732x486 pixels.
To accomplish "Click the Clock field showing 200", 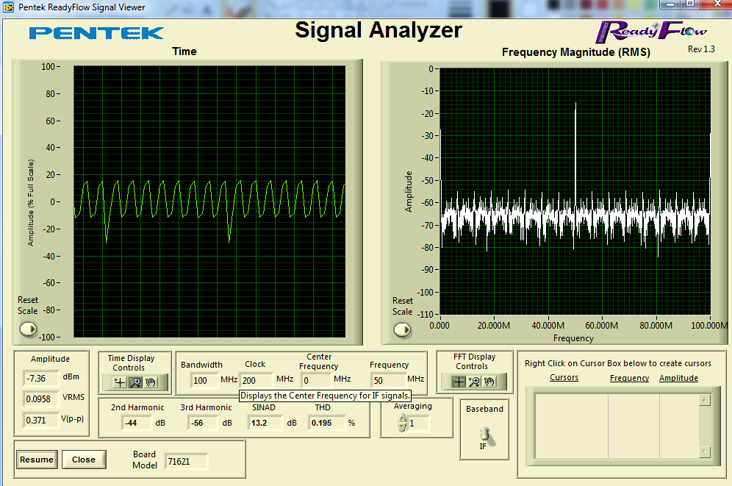I will [x=256, y=380].
